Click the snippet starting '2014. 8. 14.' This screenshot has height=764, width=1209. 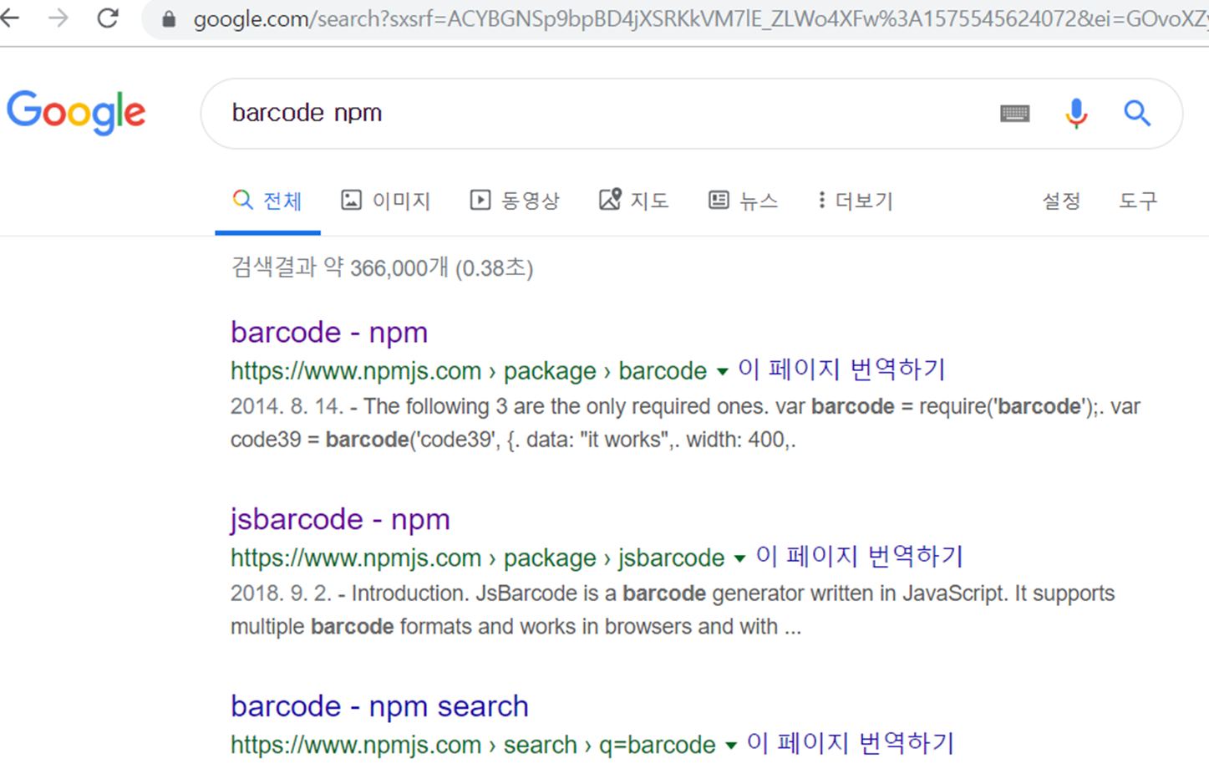685,423
